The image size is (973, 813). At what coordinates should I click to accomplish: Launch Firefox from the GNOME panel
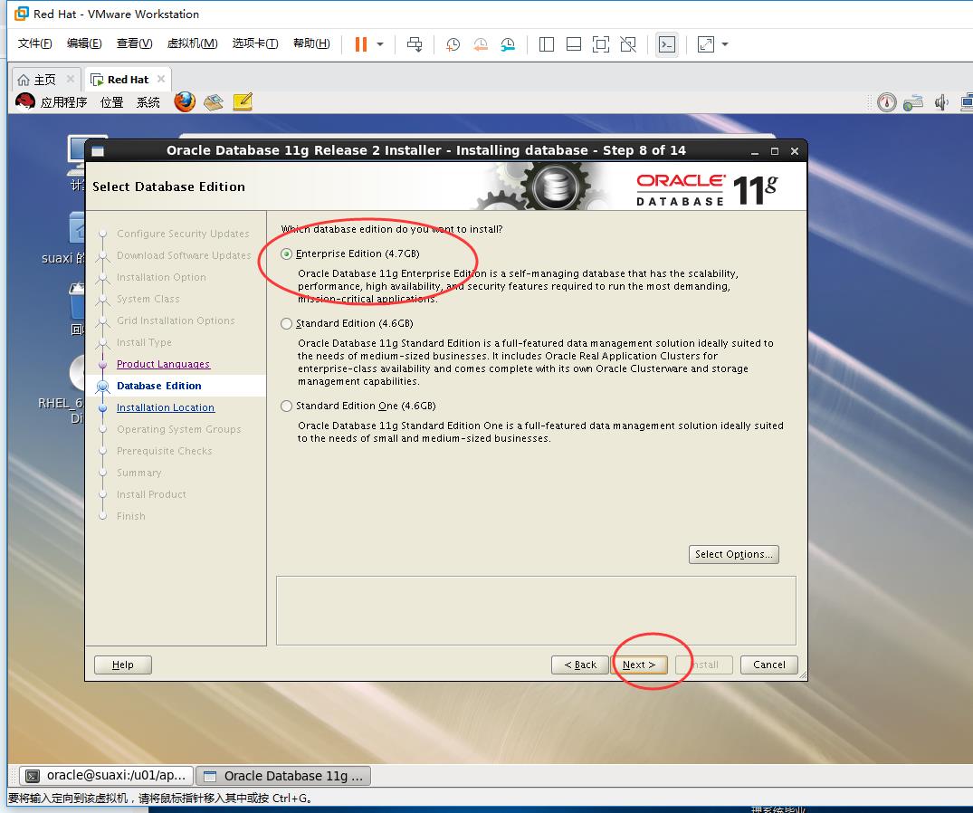coord(185,101)
